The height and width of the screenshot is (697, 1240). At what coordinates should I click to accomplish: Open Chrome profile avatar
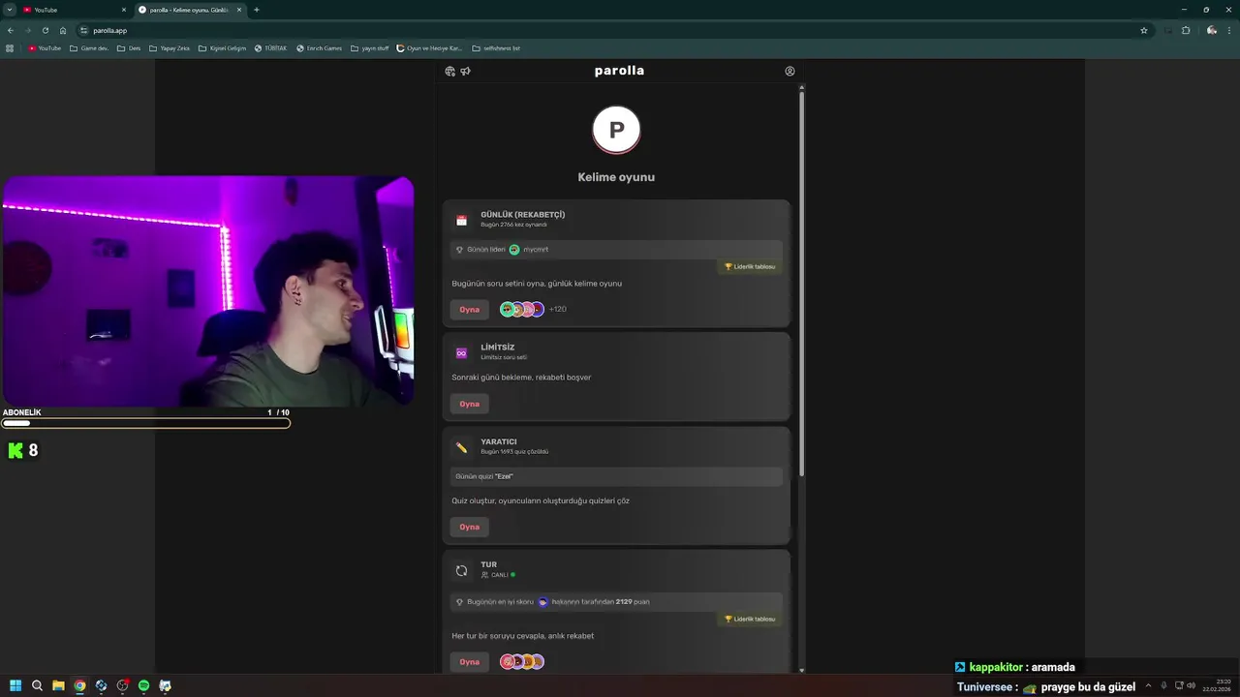1212,30
